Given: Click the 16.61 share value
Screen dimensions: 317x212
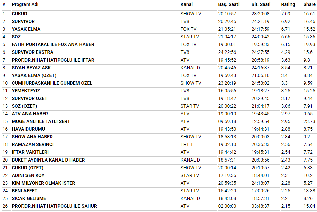Looking at the screenshot, I should tap(309, 14).
